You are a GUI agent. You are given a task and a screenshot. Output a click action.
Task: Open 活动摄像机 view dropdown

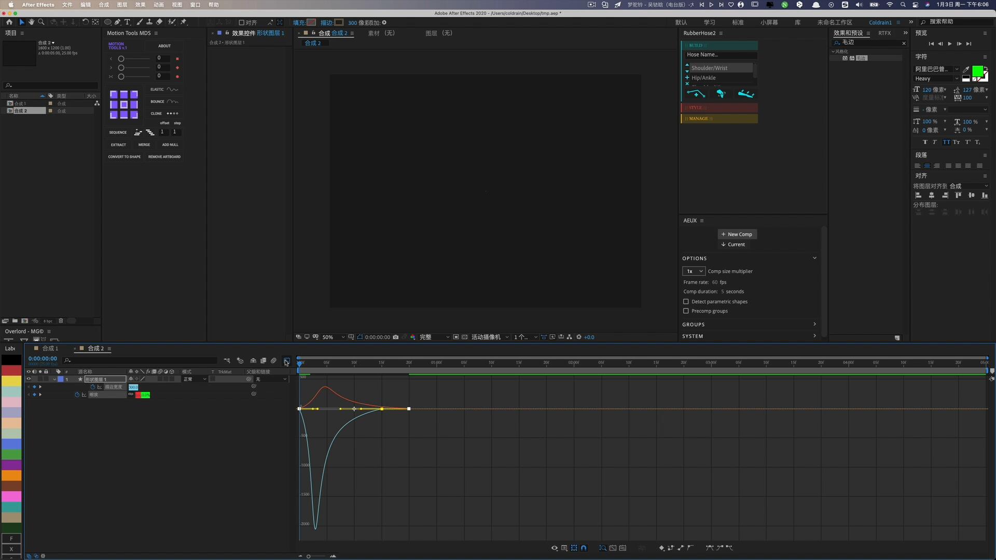[490, 337]
